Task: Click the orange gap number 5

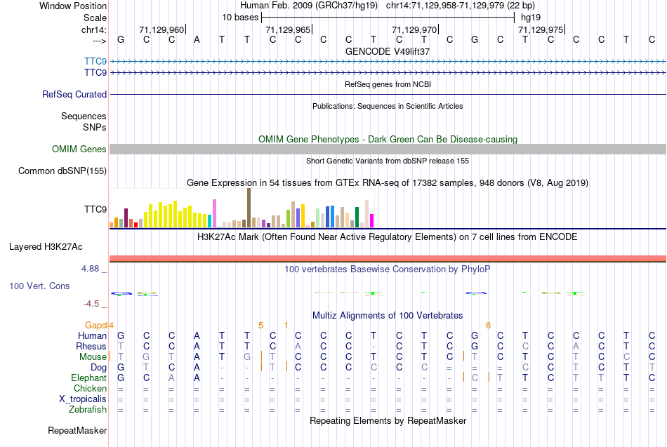Action: pos(260,326)
